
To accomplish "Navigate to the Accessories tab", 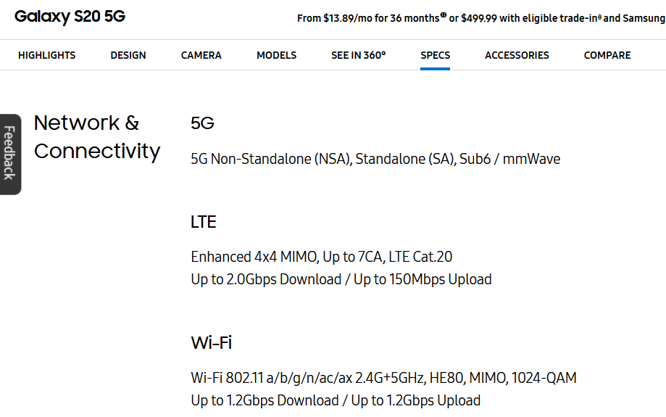I will pyautogui.click(x=517, y=55).
